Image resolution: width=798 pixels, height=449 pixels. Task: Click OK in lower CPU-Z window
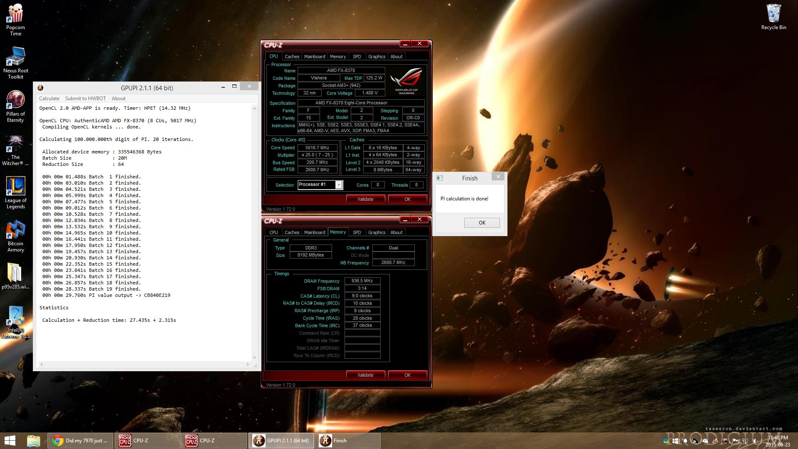tap(407, 375)
